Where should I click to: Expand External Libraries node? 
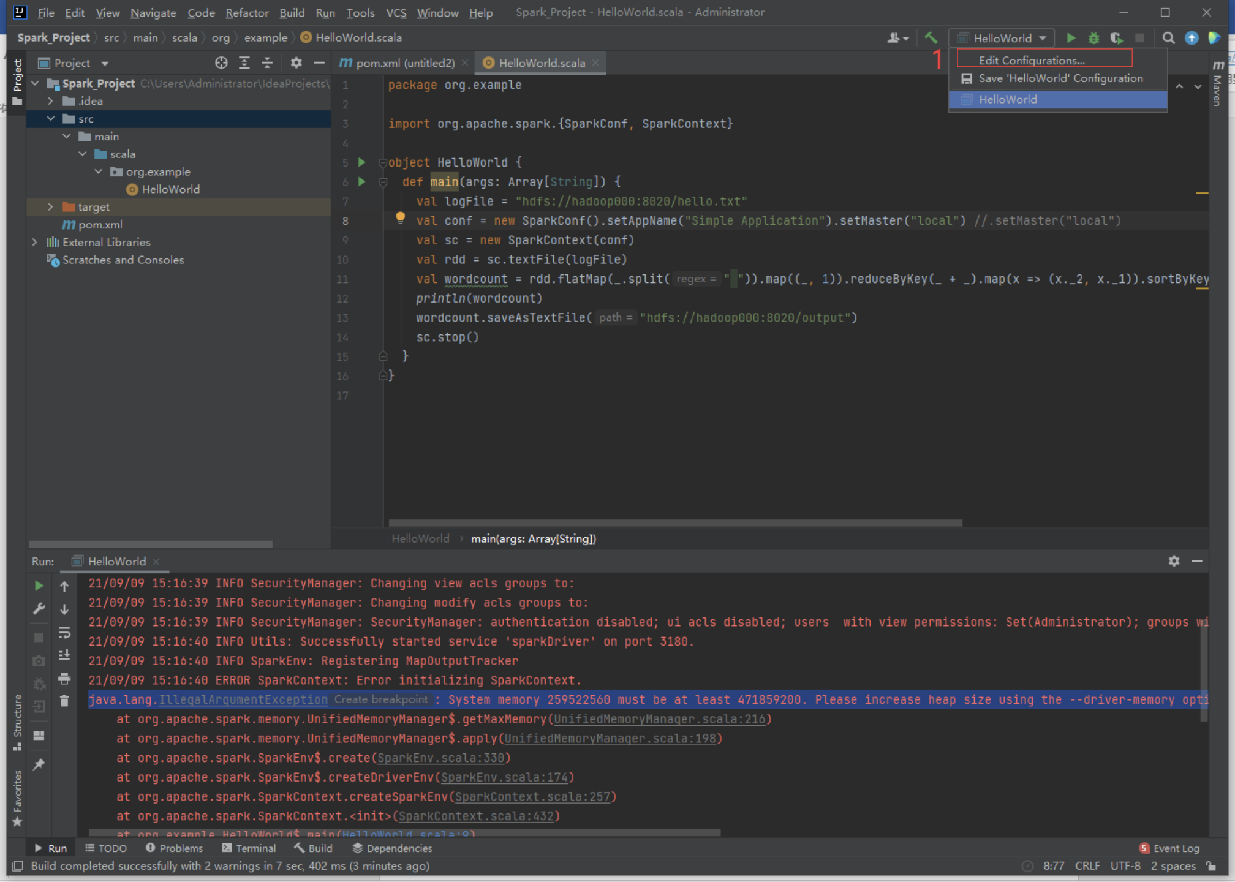point(35,243)
